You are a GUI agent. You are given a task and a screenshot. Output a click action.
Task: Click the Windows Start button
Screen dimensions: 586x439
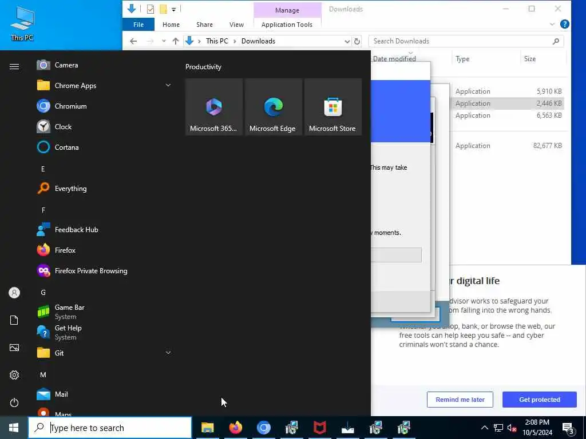click(x=14, y=428)
